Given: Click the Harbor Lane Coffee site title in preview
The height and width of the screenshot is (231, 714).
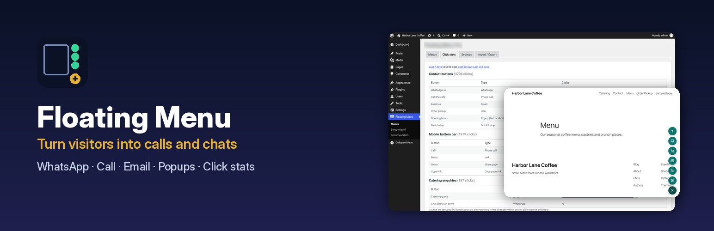Looking at the screenshot, I should pyautogui.click(x=527, y=93).
